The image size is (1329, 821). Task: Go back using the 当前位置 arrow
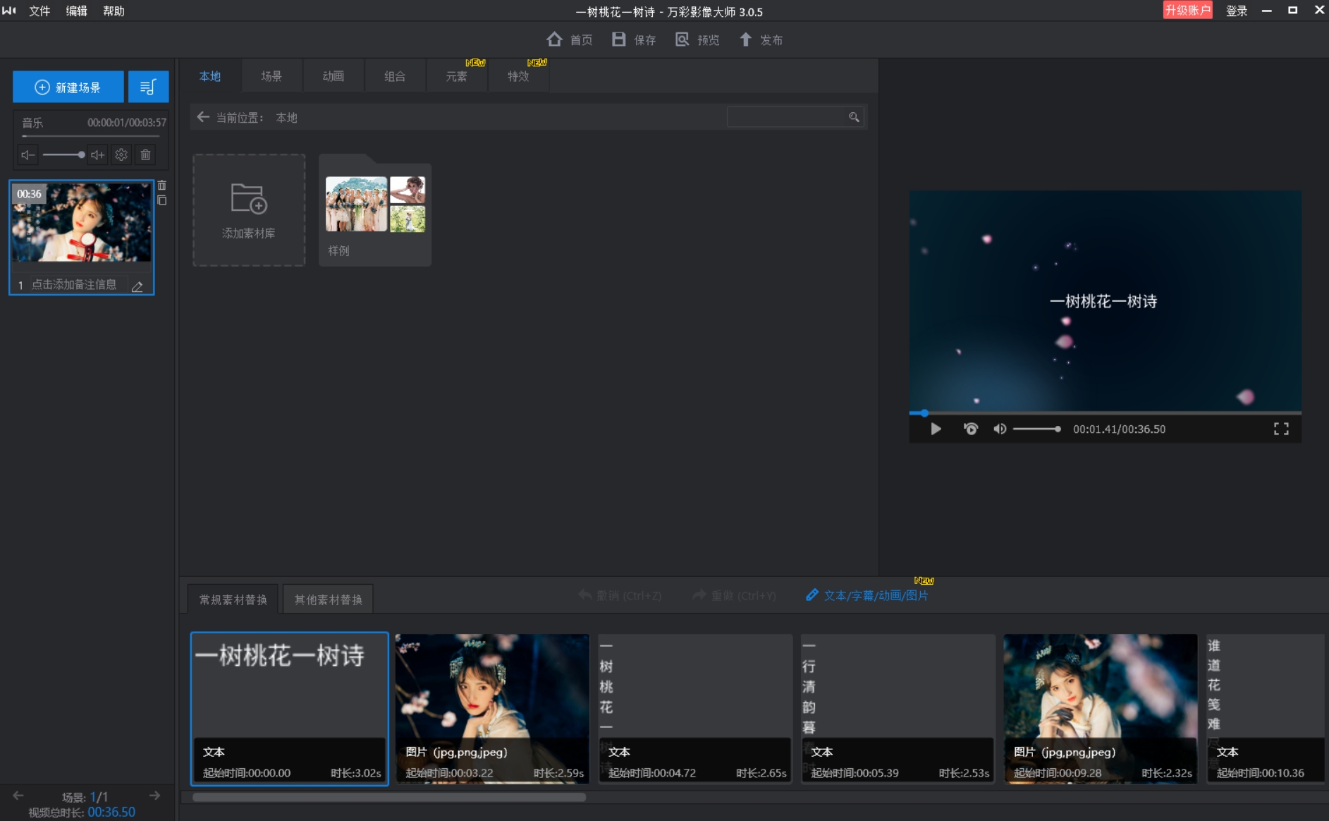[203, 117]
